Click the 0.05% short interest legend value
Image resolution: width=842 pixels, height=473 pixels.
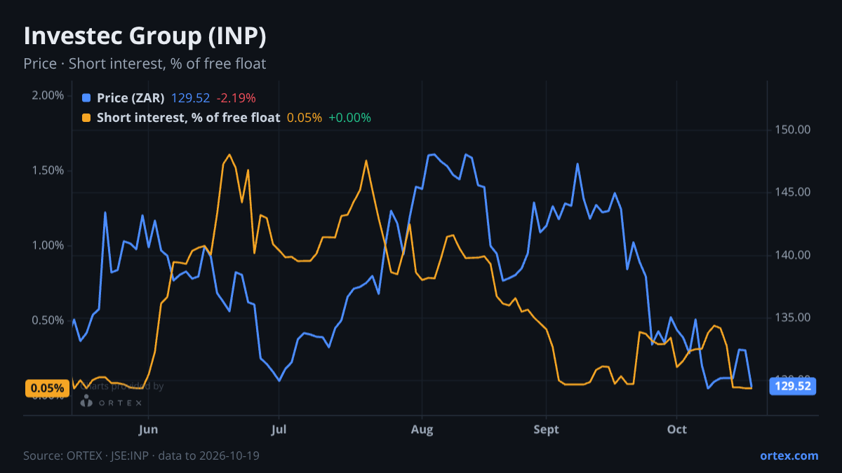point(305,118)
